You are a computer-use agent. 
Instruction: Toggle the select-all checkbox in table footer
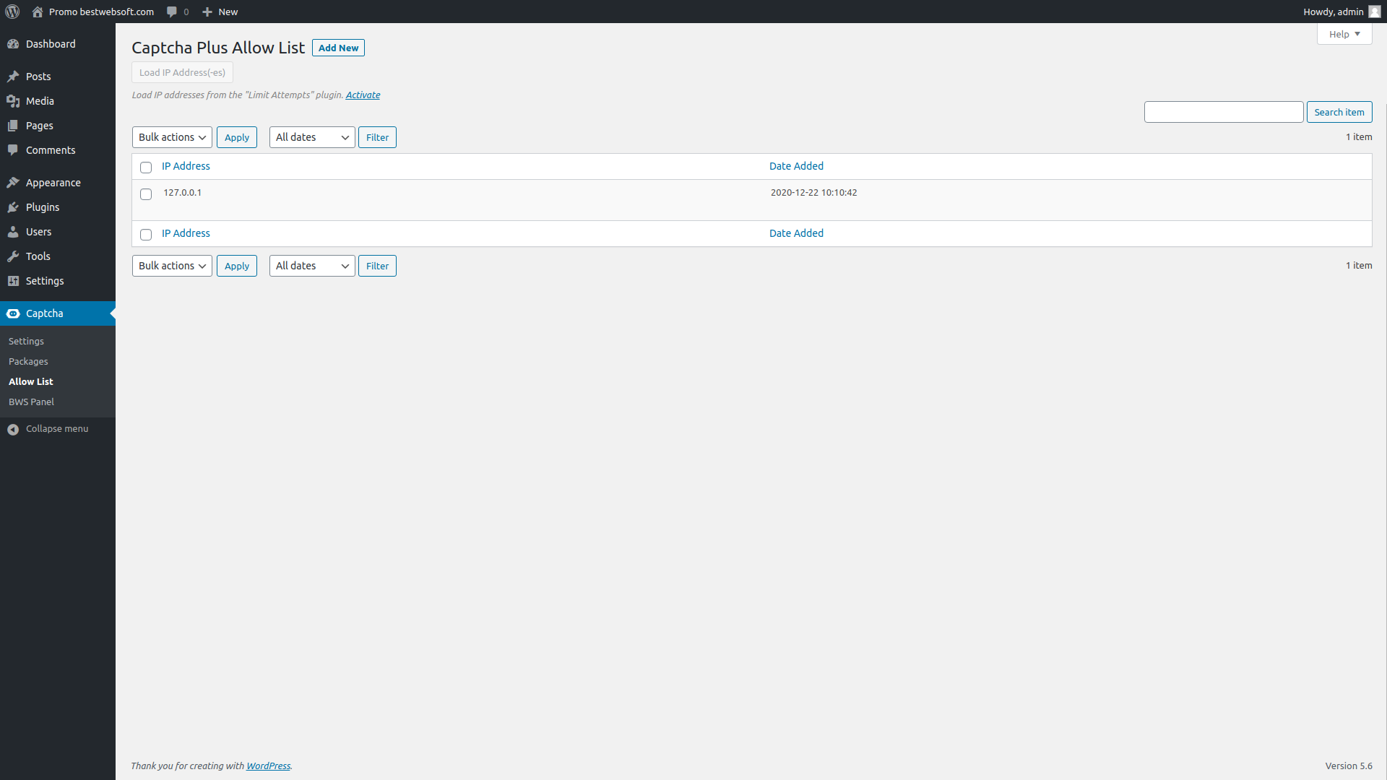(x=146, y=235)
